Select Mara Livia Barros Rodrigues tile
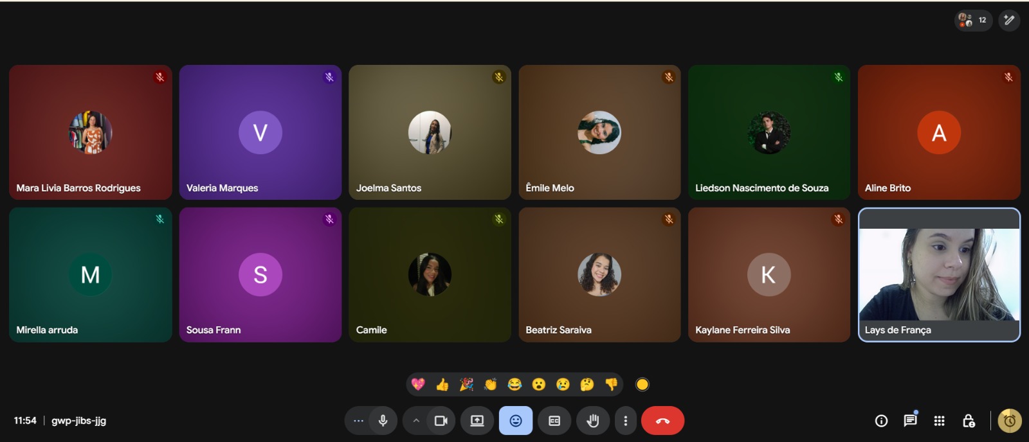Image resolution: width=1029 pixels, height=442 pixels. pos(91,132)
